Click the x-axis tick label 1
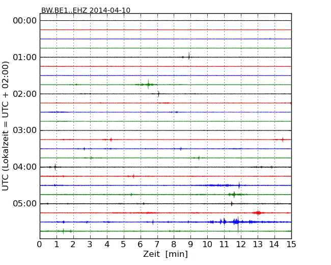 57,244
